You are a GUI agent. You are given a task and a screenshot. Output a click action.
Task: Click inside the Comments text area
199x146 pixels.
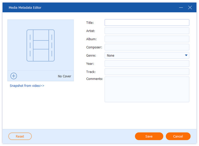(x=147, y=89)
